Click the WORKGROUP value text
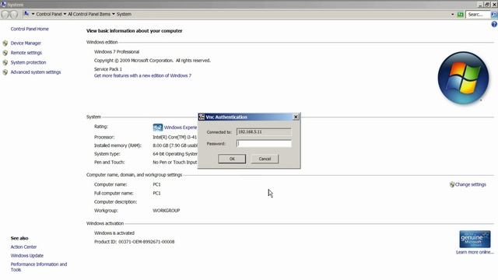The image size is (498, 280). point(166,211)
